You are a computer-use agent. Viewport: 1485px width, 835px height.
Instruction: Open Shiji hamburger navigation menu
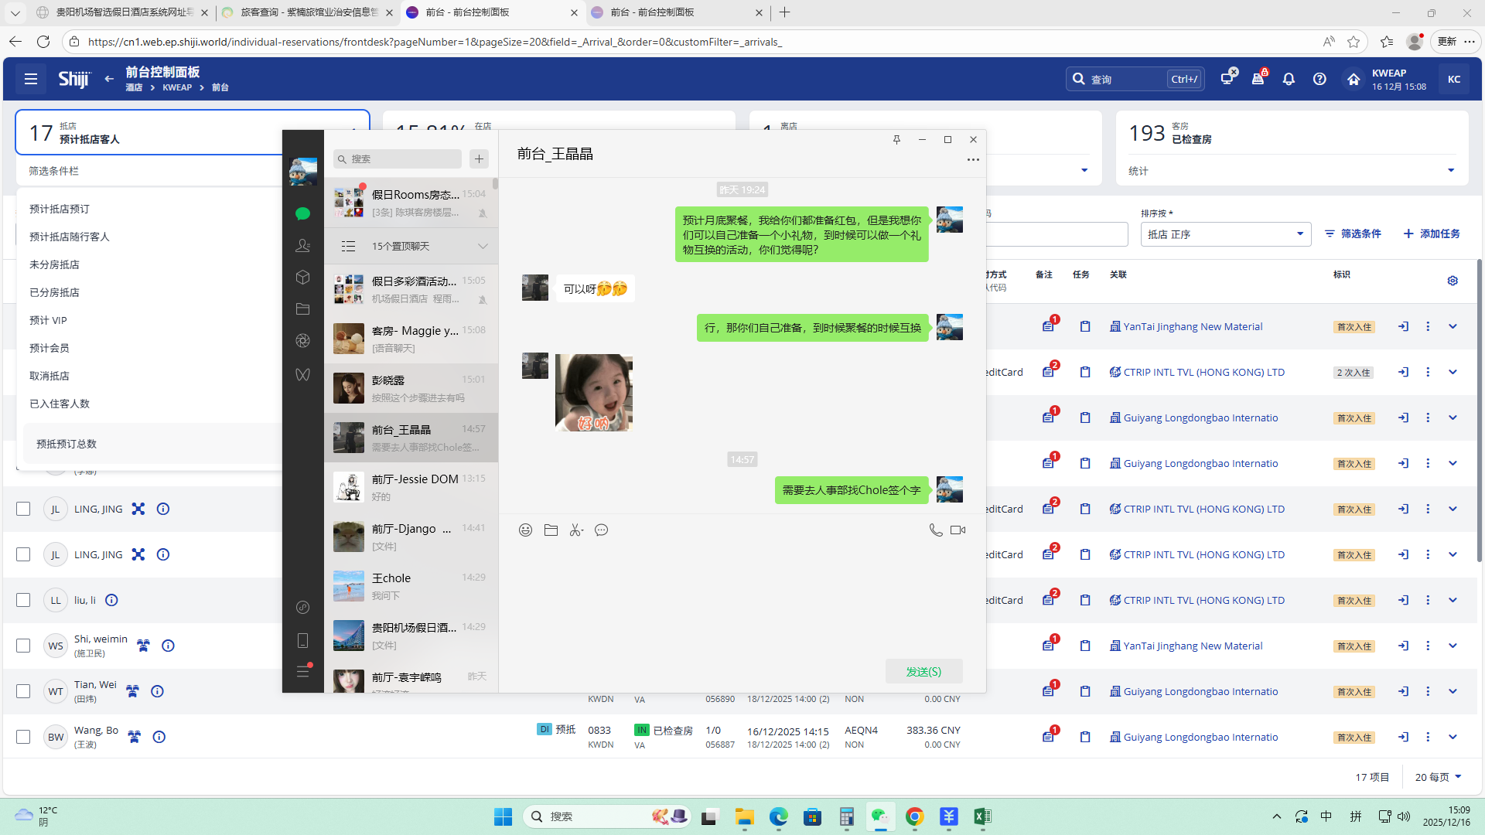(x=31, y=80)
